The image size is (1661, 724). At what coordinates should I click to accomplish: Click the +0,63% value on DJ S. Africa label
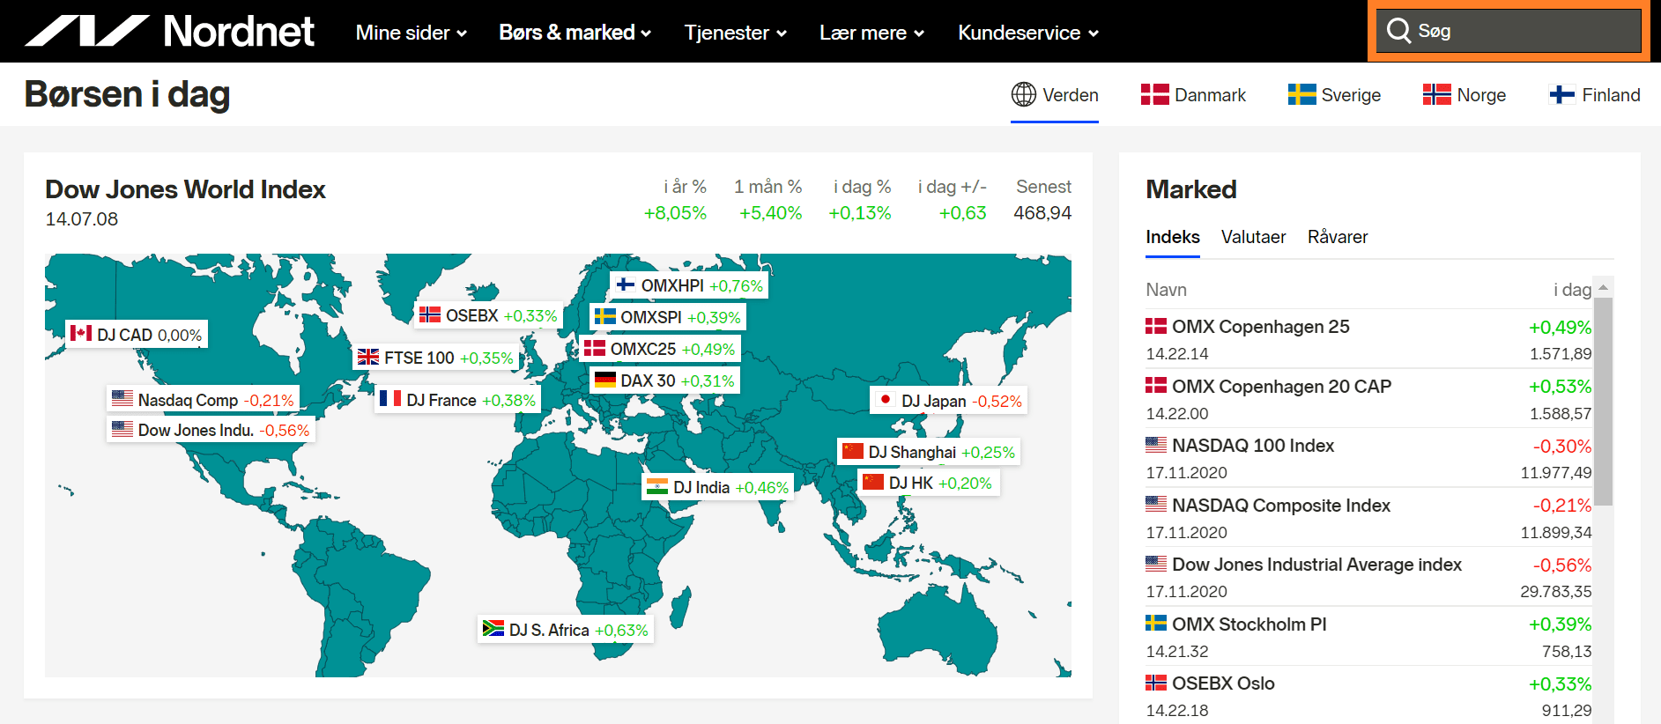pos(621,631)
